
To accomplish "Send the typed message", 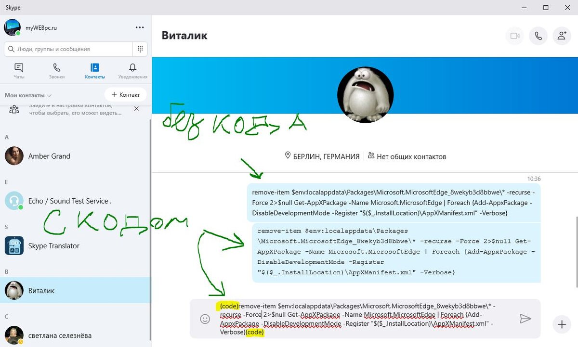I will click(x=525, y=319).
